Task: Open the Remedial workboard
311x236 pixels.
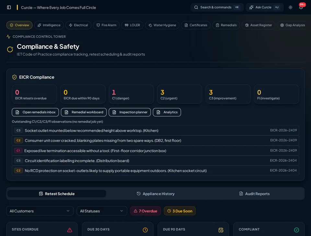Action: [84, 112]
